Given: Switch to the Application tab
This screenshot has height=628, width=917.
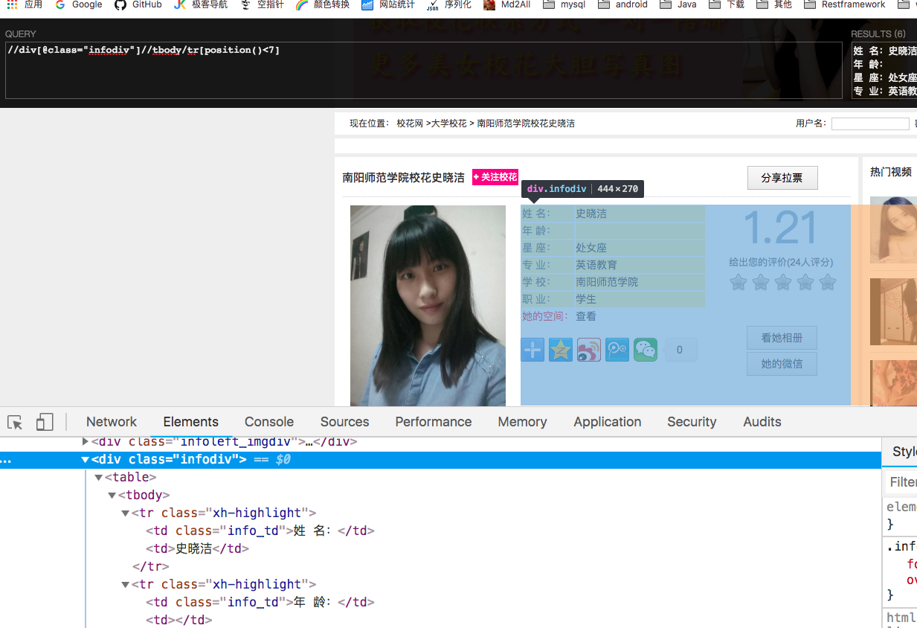Looking at the screenshot, I should (x=608, y=422).
